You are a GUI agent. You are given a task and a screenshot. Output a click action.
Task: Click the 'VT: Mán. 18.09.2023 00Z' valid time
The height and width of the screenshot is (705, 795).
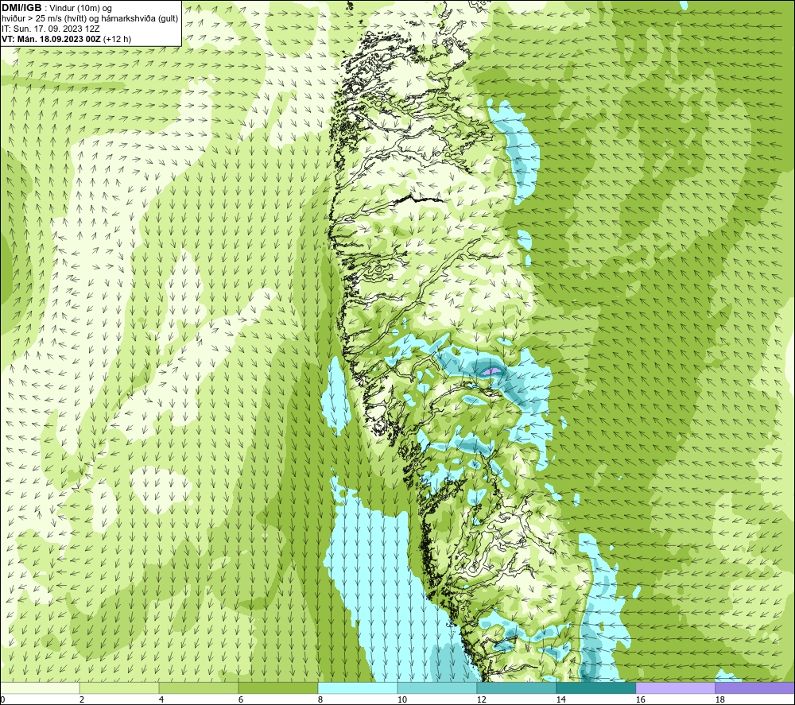click(52, 39)
